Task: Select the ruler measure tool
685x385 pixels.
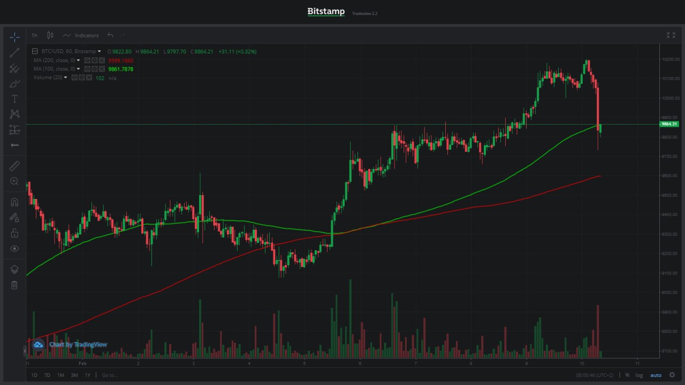Action: (14, 166)
